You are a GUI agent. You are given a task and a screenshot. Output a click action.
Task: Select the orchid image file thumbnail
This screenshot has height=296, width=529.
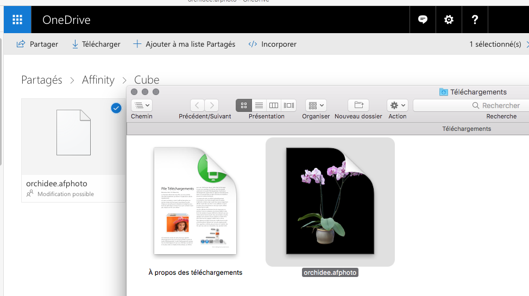(x=330, y=201)
